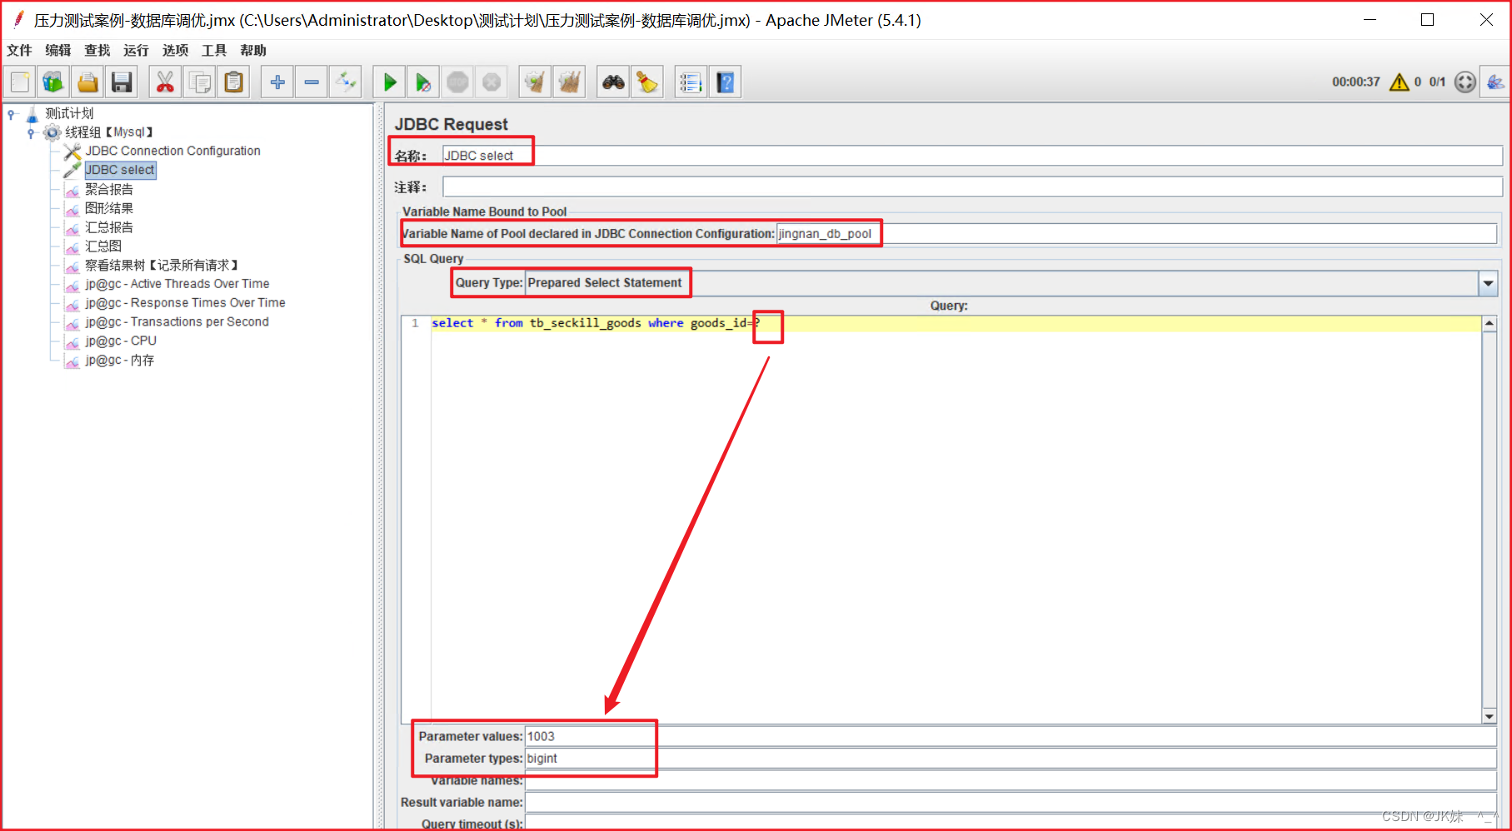This screenshot has height=831, width=1512.
Task: Open the Templates icon in toolbar
Action: tap(54, 82)
